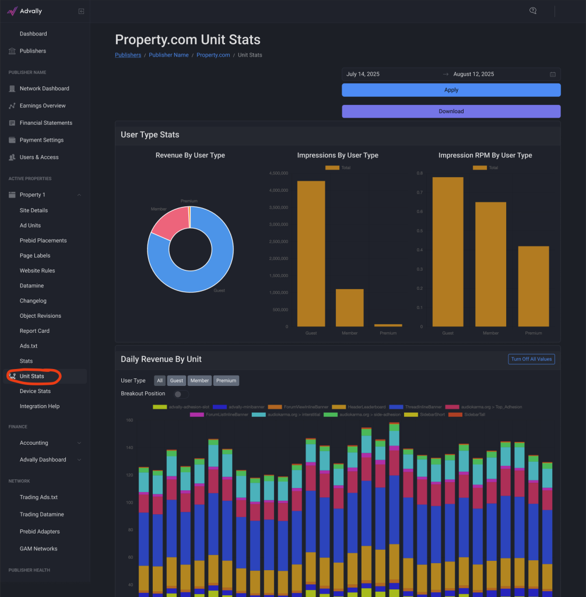
Task: Click the Advally logo icon
Action: (12, 12)
